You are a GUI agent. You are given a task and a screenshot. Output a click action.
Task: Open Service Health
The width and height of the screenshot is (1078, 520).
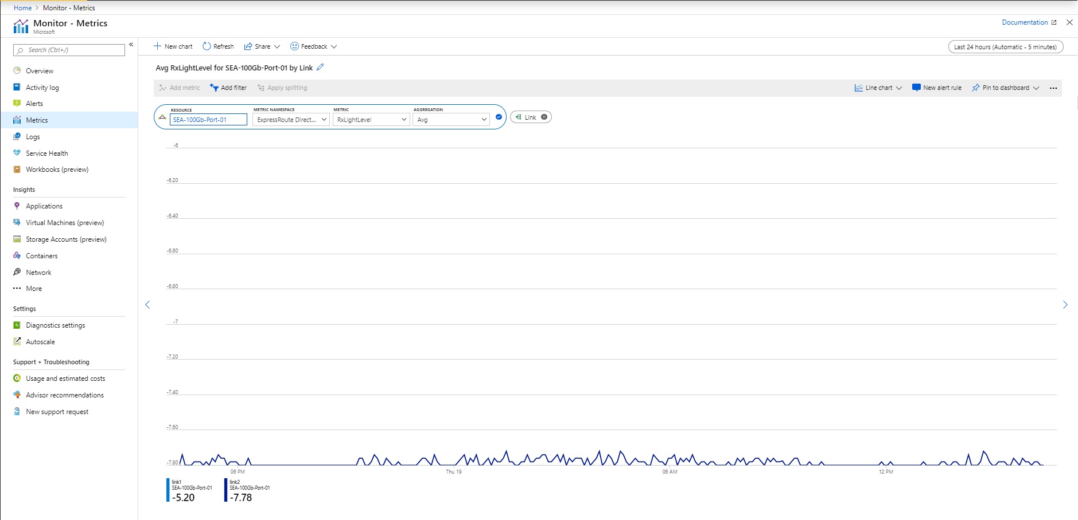coord(46,153)
